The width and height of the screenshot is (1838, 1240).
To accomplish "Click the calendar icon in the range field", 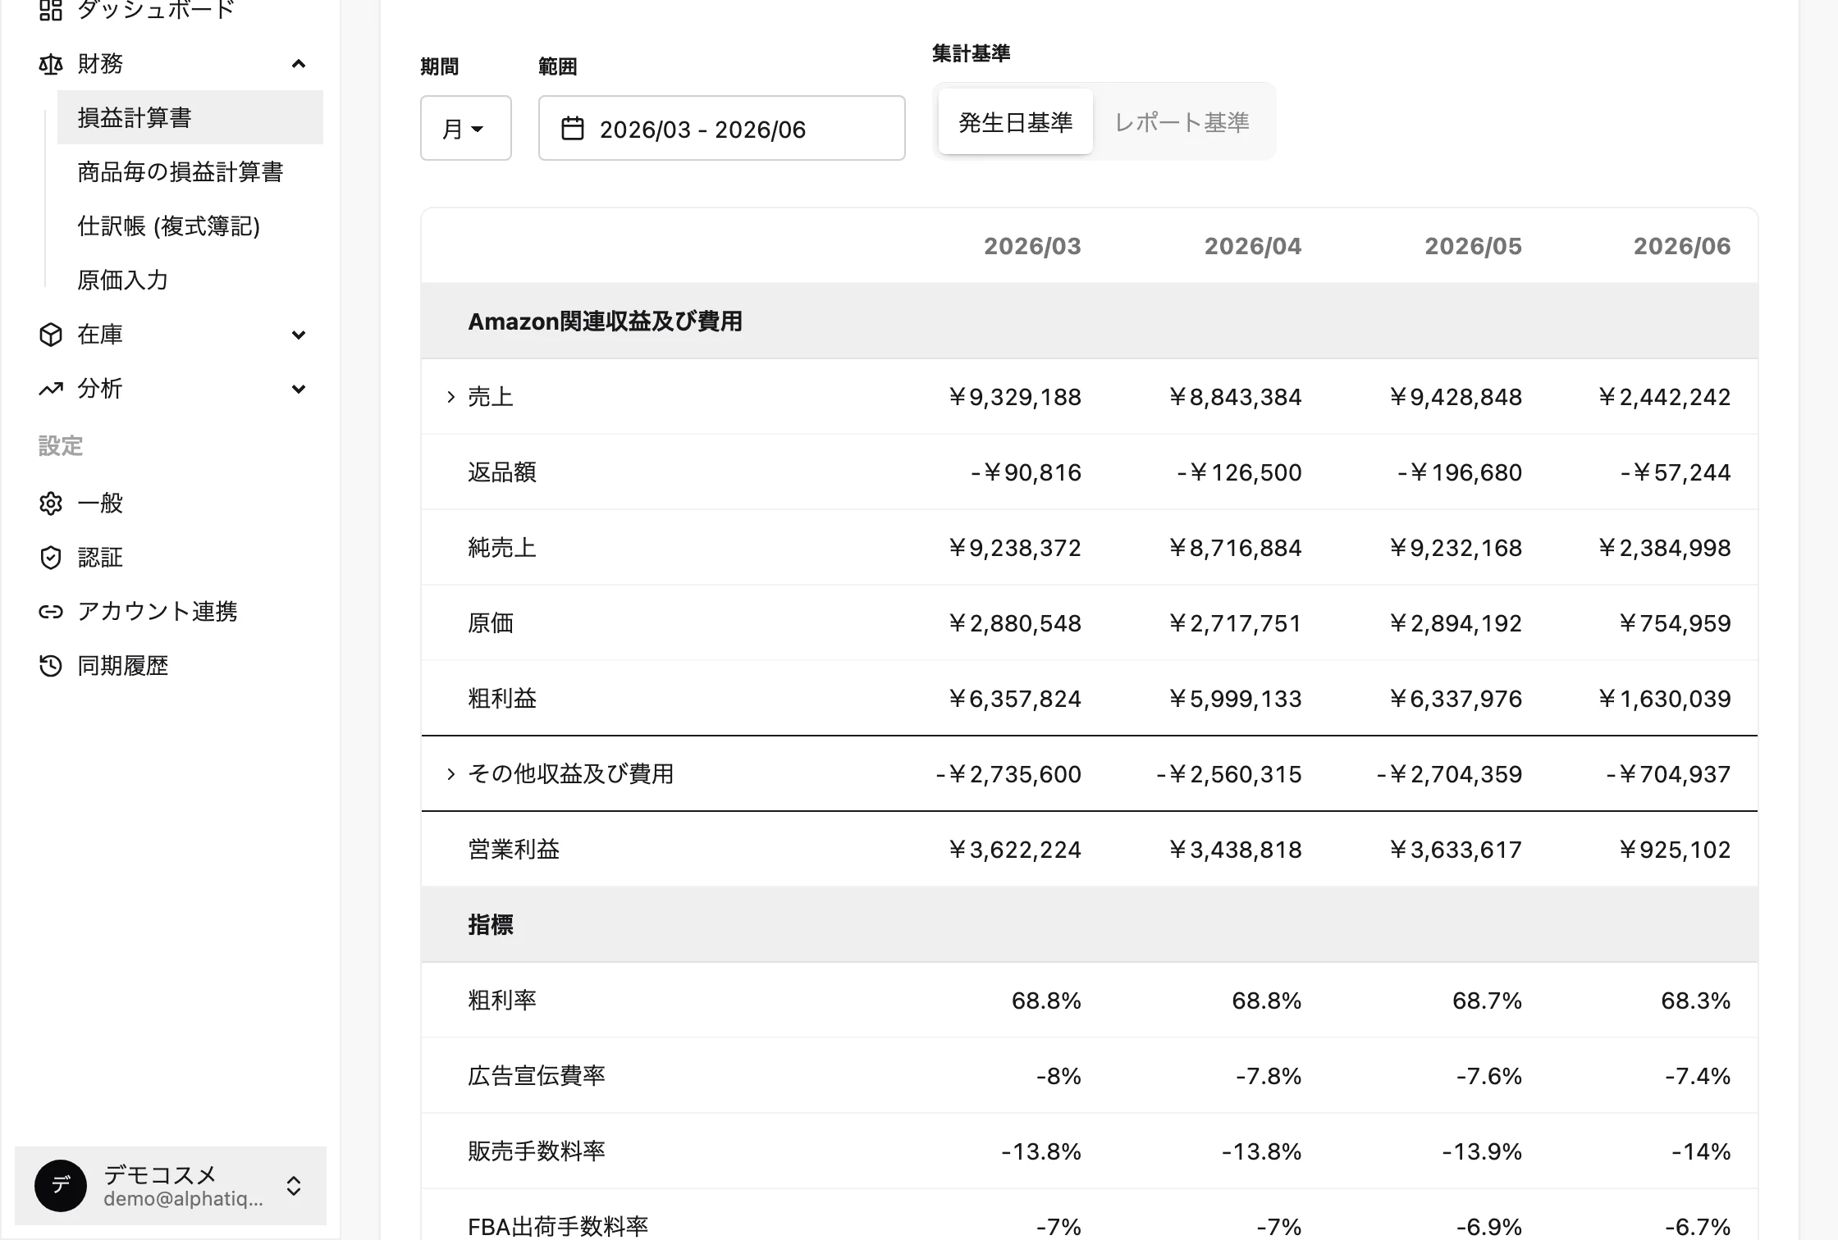I will click(573, 129).
